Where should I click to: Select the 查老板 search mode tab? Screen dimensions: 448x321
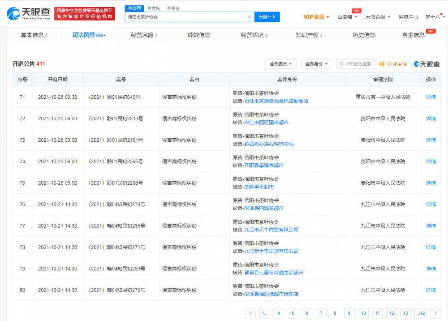point(154,8)
